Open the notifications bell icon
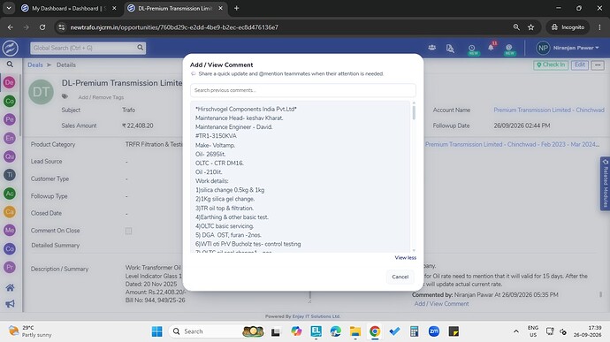610x342 pixels. tap(491, 48)
